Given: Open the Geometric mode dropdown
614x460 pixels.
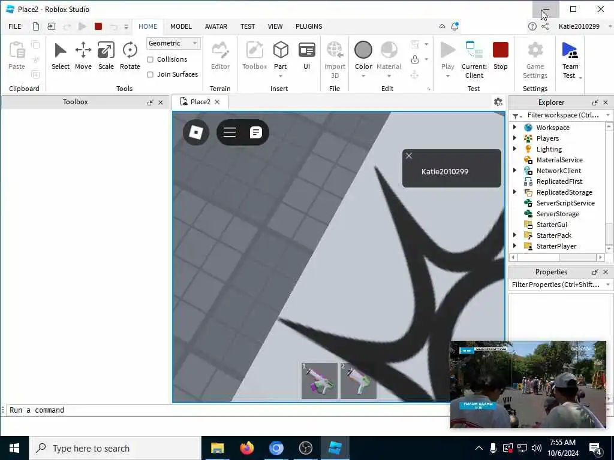Looking at the screenshot, I should (173, 43).
